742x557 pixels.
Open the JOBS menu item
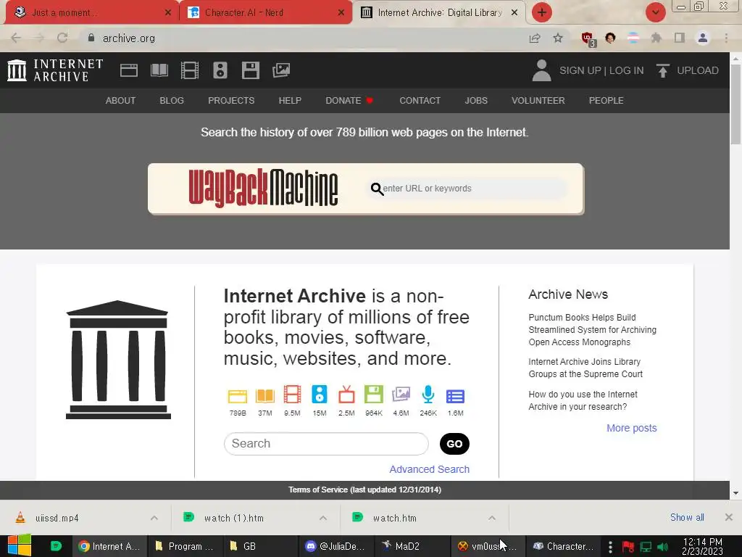[x=476, y=100]
